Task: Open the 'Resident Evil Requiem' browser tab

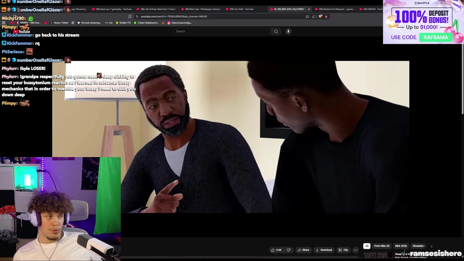Action: [x=335, y=9]
